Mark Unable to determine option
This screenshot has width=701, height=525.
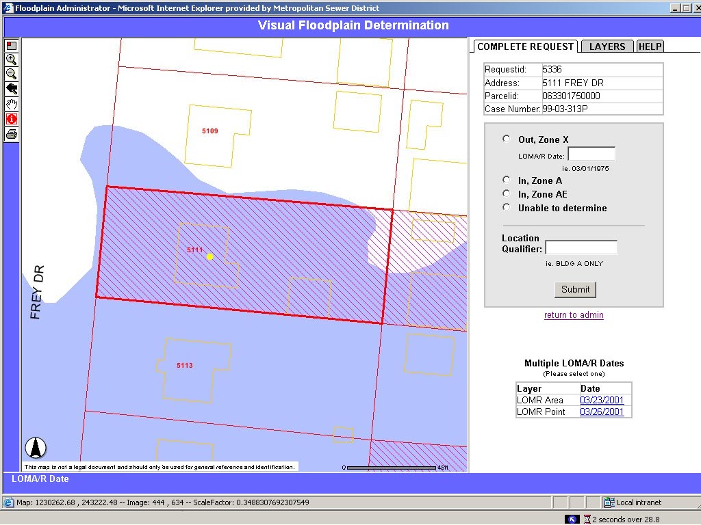[x=506, y=207]
